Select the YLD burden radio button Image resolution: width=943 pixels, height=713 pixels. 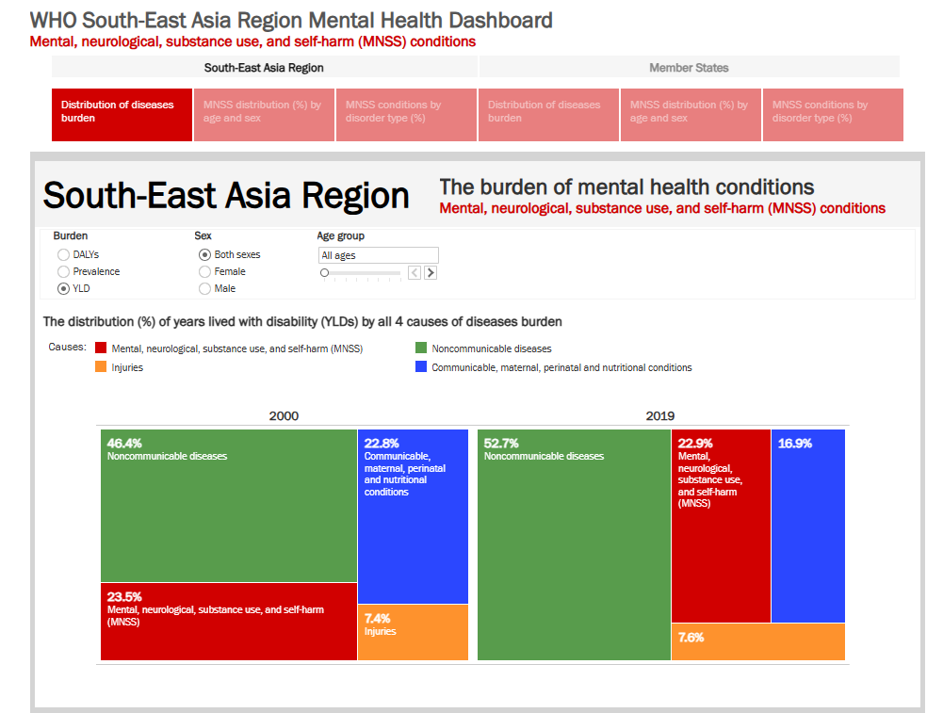[63, 288]
